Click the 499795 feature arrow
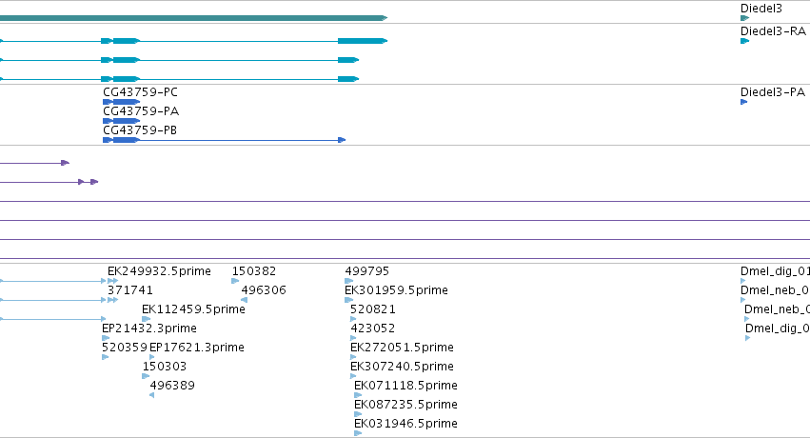 point(348,281)
